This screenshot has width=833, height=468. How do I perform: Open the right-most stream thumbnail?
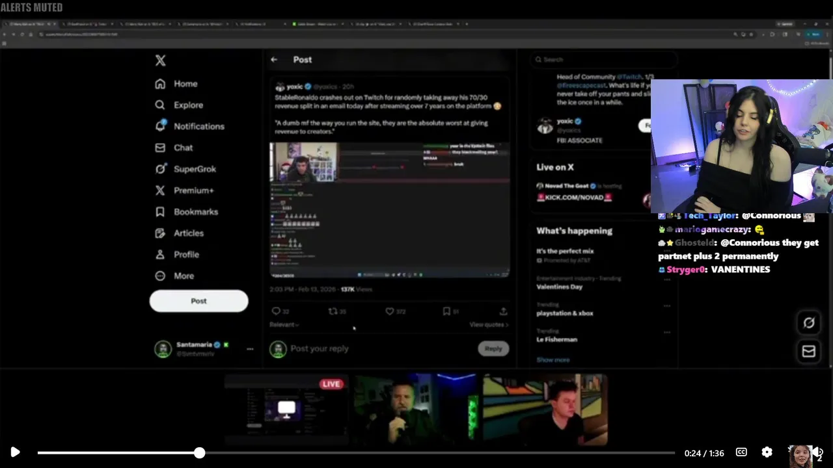(x=545, y=410)
